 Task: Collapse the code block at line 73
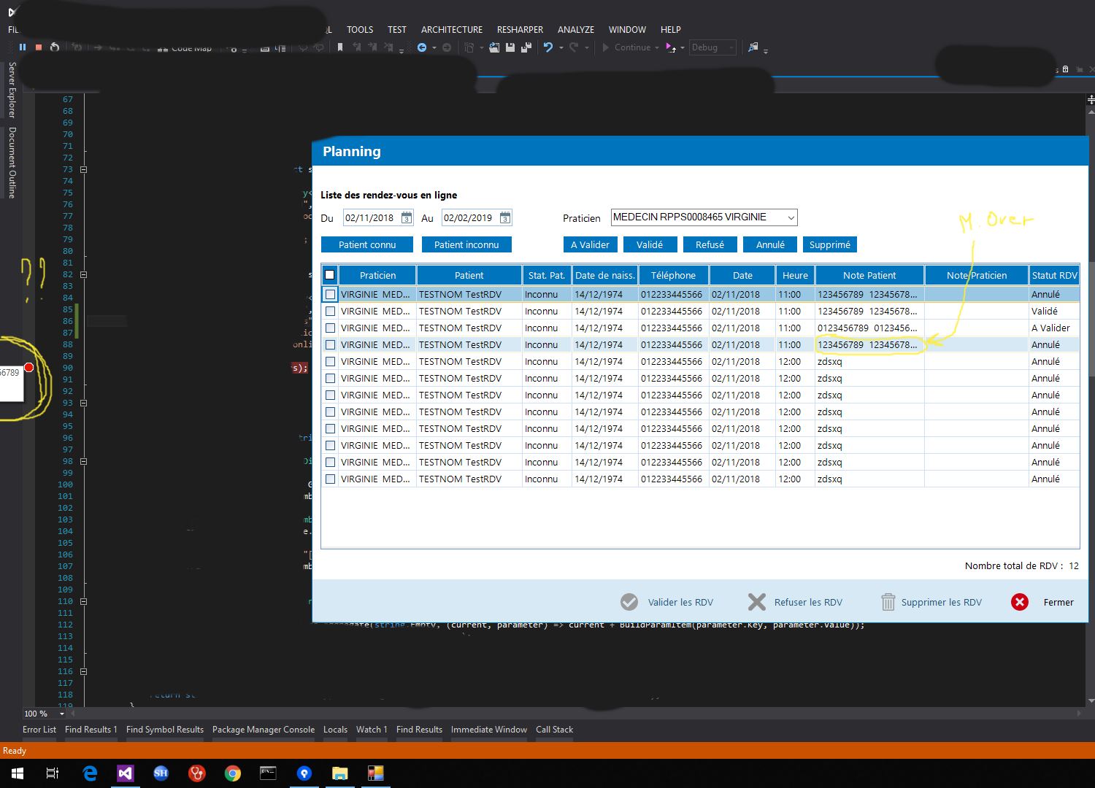pyautogui.click(x=83, y=169)
